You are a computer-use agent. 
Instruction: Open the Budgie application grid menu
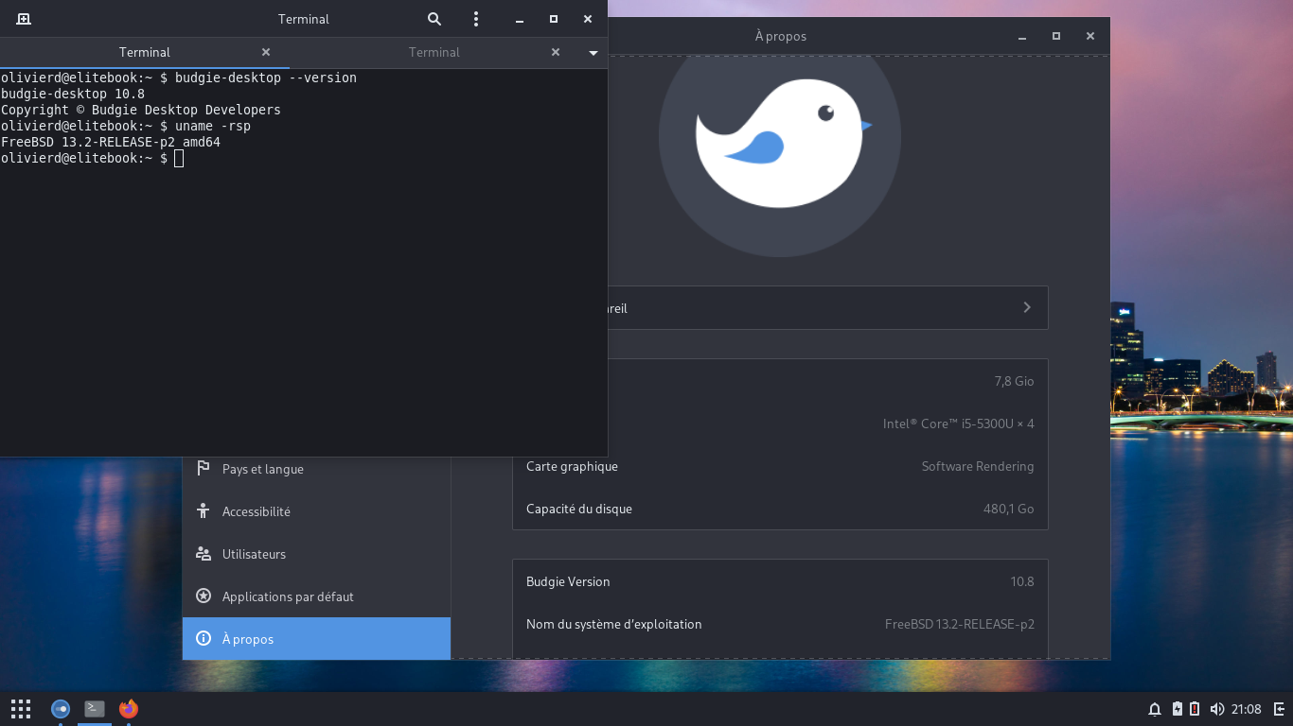point(21,708)
